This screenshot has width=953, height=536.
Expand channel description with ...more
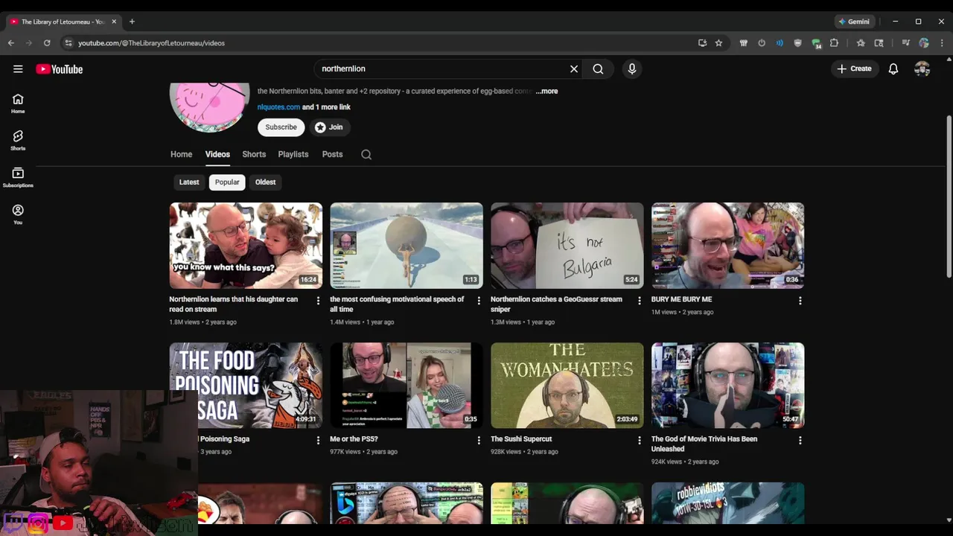click(546, 92)
